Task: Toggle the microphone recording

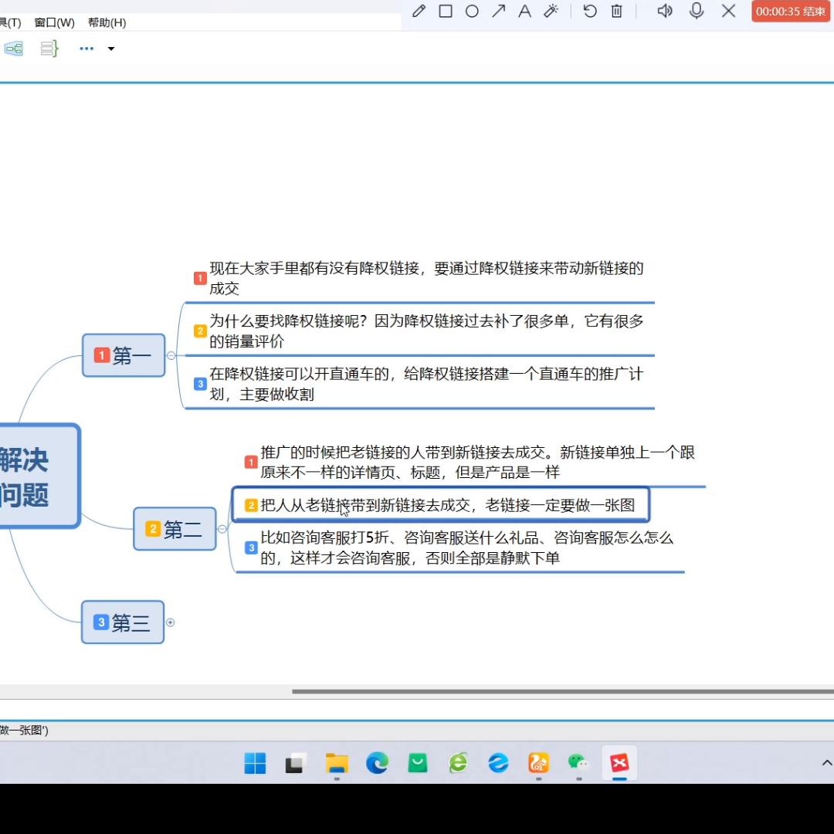Action: click(697, 11)
